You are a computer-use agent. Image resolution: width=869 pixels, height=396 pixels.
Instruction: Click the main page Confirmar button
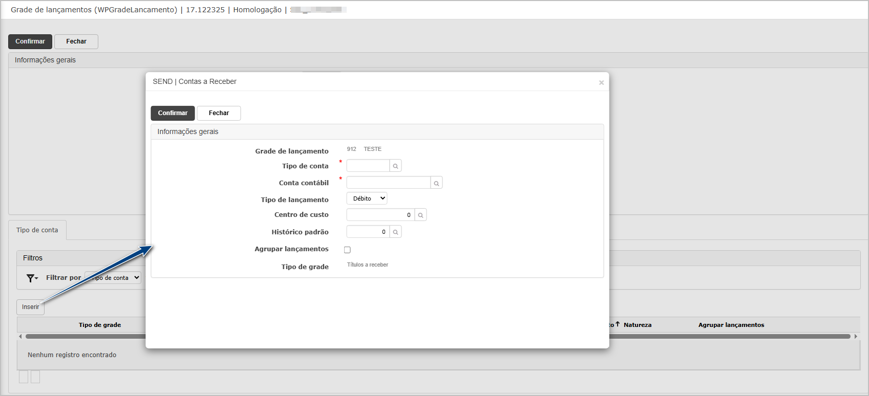(x=30, y=41)
